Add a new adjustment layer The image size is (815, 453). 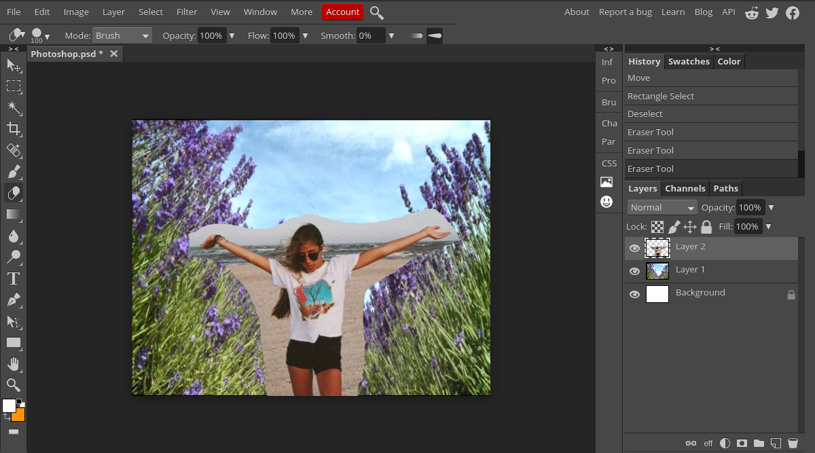coord(725,443)
